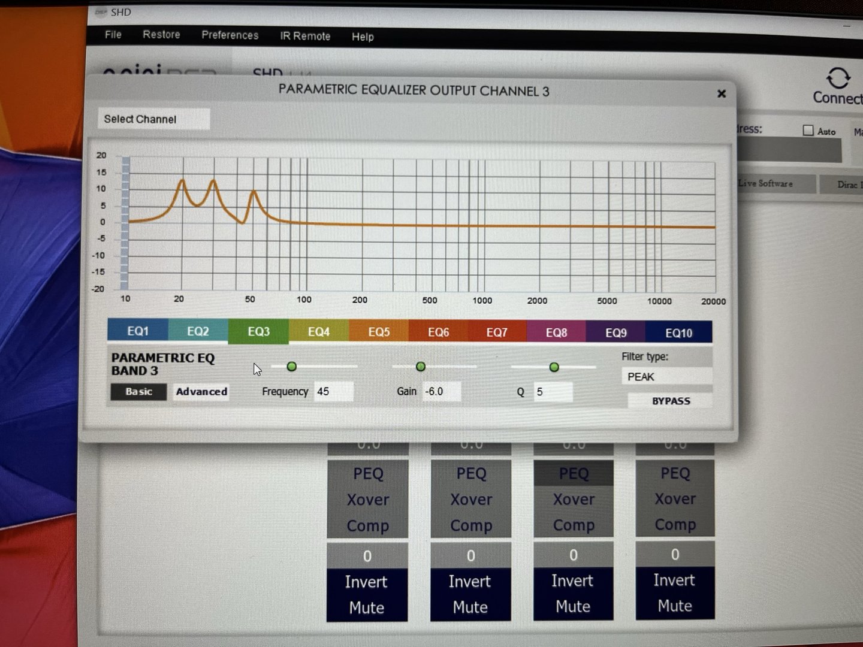863x647 pixels.
Task: Toggle Invert on output channel 3
Action: [x=572, y=581]
